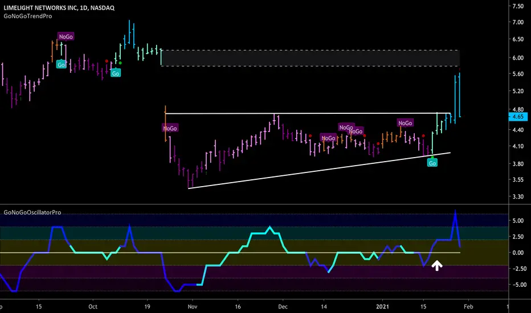531x313 pixels.
Task: Click the Oct date axis label
Action: coord(93,307)
